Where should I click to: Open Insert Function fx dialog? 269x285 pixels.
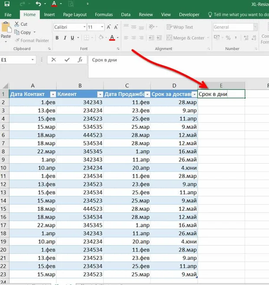80,59
